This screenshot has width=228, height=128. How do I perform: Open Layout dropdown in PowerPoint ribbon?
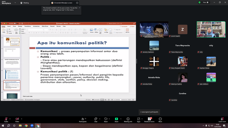click(22, 29)
